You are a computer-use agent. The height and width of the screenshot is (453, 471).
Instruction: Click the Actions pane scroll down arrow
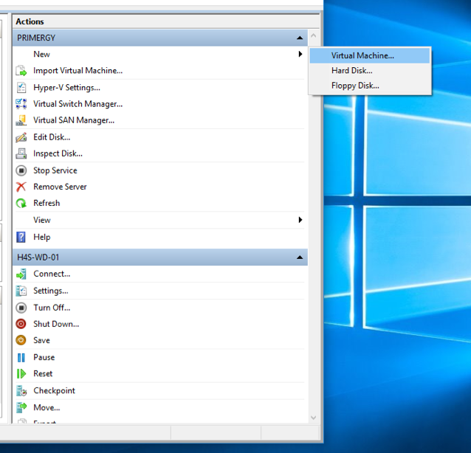pyautogui.click(x=313, y=418)
